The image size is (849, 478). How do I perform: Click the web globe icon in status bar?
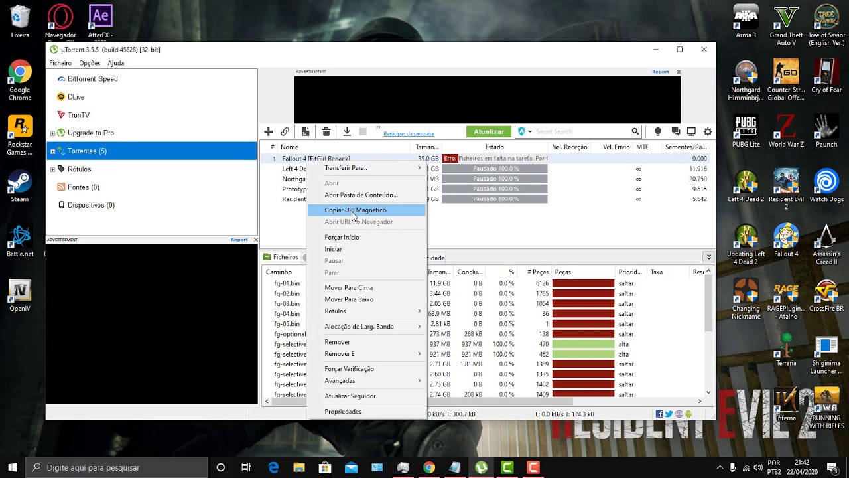tap(679, 414)
